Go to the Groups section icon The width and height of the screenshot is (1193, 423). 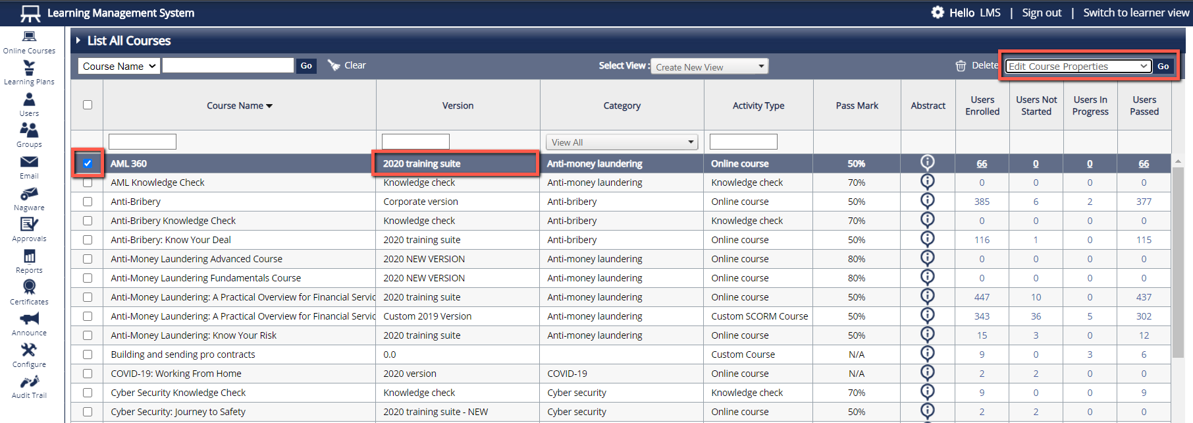[x=29, y=131]
